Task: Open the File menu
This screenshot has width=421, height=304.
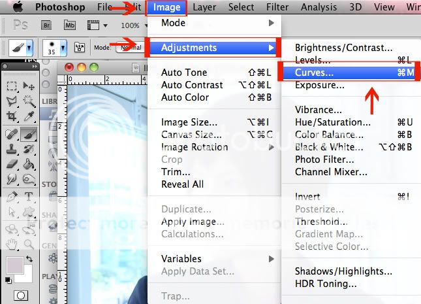Action: 104,7
